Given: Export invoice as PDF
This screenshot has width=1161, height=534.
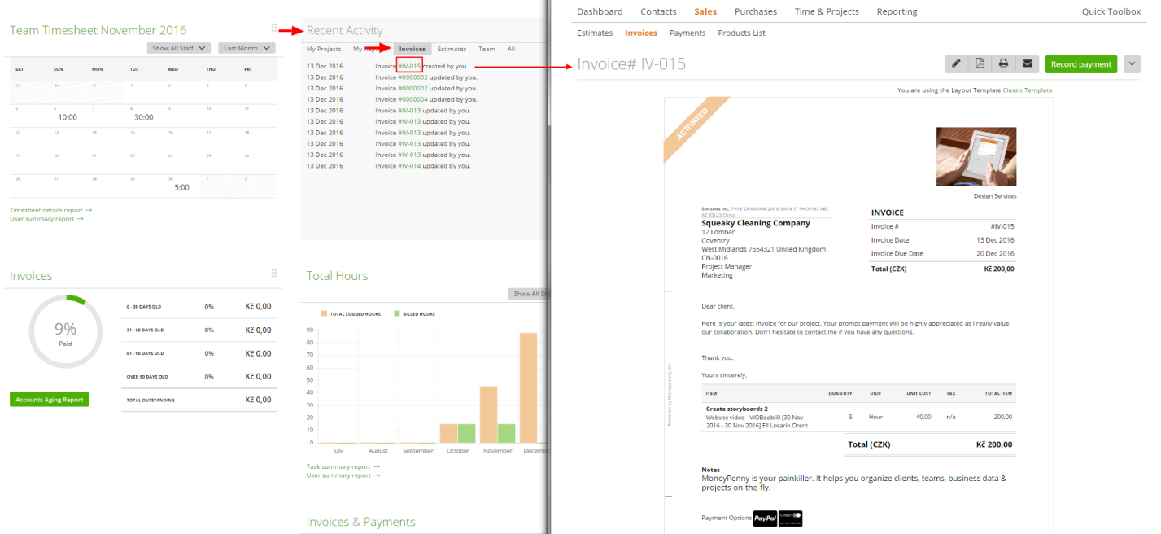Looking at the screenshot, I should click(x=980, y=63).
